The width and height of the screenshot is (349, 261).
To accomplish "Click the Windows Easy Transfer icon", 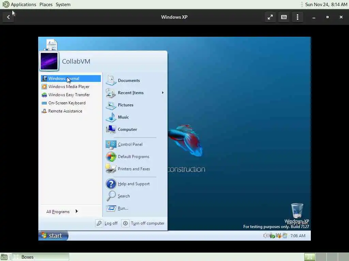I will 44,95.
